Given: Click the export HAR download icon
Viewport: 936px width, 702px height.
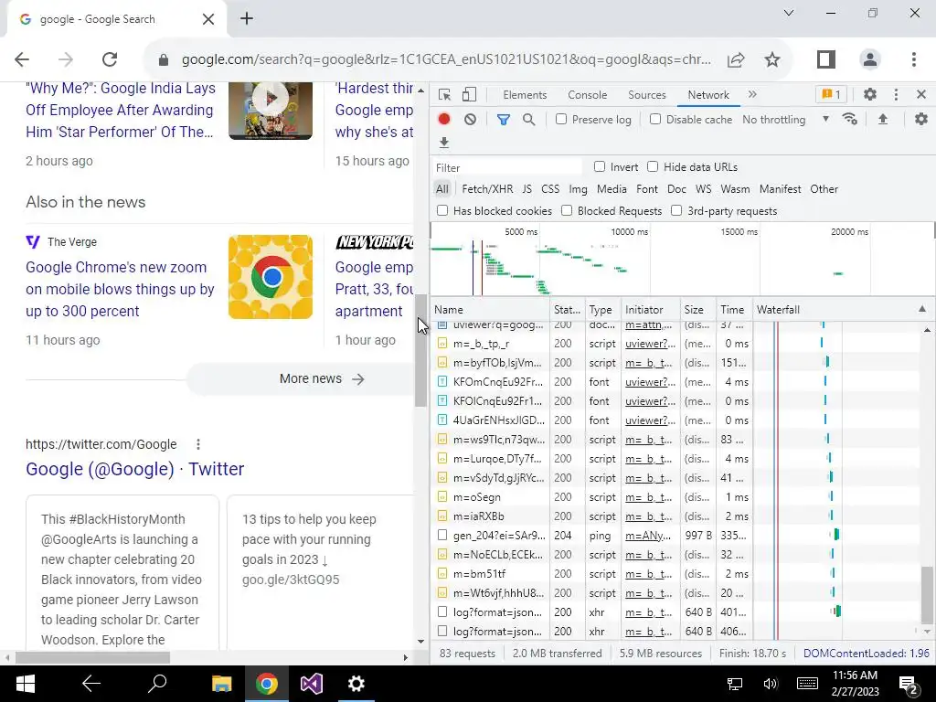Looking at the screenshot, I should pyautogui.click(x=443, y=142).
